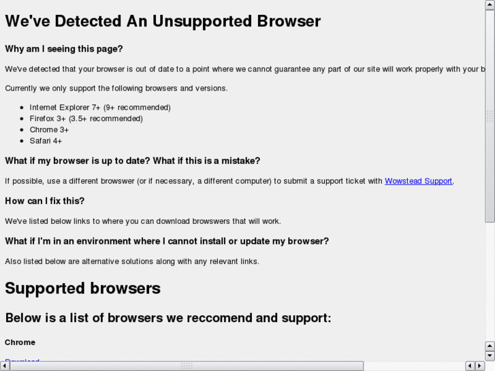
Task: Click the bottom-most vertical scroll down arrow
Action: tap(490, 355)
